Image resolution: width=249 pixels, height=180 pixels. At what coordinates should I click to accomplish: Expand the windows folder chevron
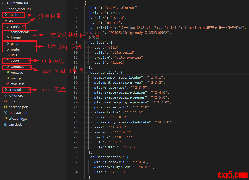point(8,67)
